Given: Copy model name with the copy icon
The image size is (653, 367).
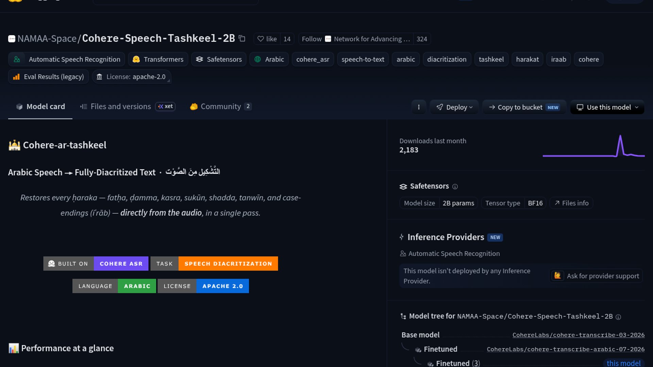Looking at the screenshot, I should [242, 38].
